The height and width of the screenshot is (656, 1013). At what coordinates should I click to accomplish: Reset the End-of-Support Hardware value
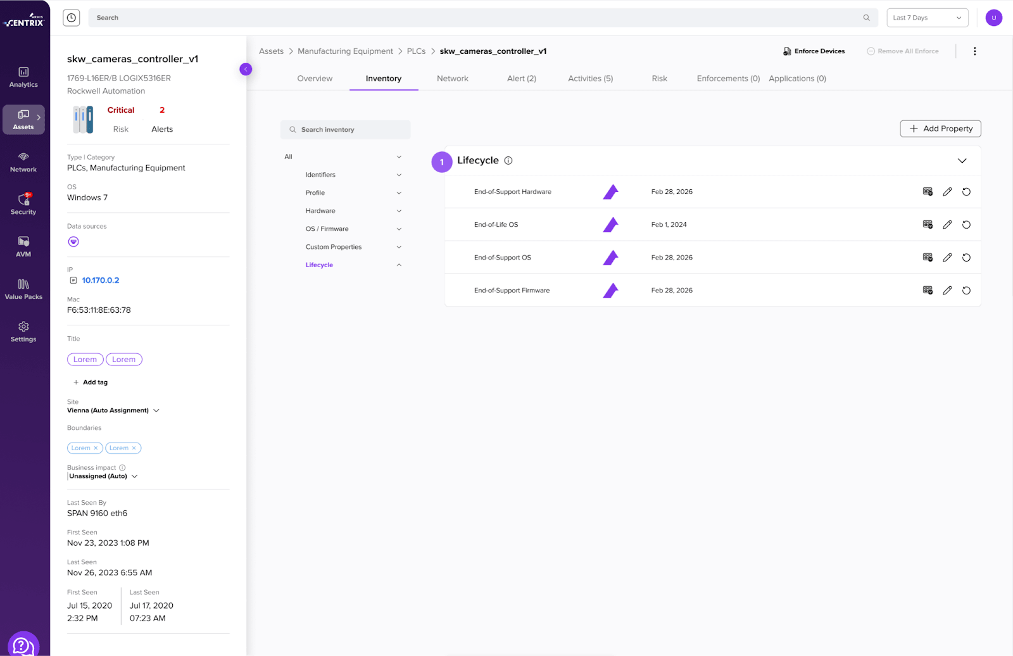[x=966, y=192]
